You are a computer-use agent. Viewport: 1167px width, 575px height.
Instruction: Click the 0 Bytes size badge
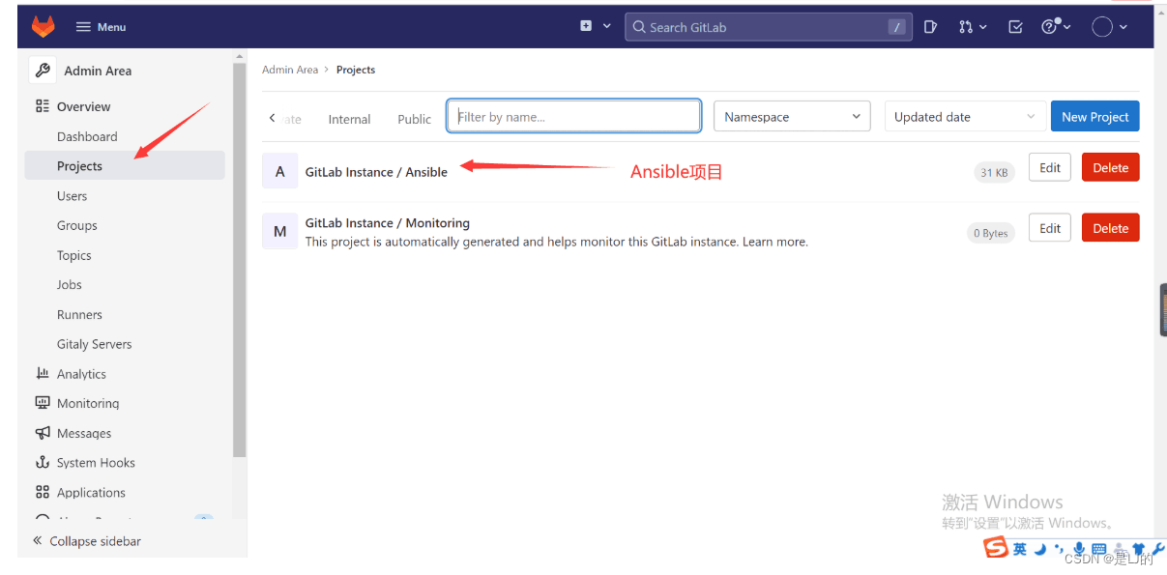pyautogui.click(x=990, y=233)
